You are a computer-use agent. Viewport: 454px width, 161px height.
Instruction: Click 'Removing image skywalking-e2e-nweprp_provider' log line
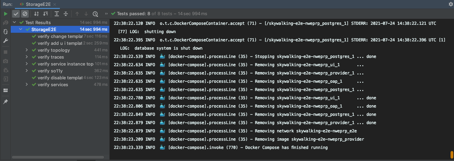309,139
